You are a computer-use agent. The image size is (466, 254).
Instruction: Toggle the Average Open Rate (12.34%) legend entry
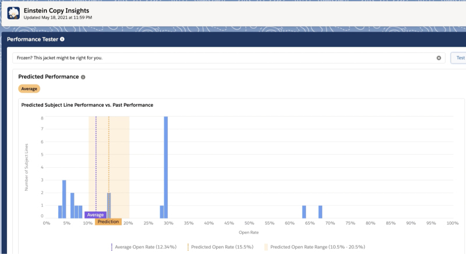pos(143,247)
